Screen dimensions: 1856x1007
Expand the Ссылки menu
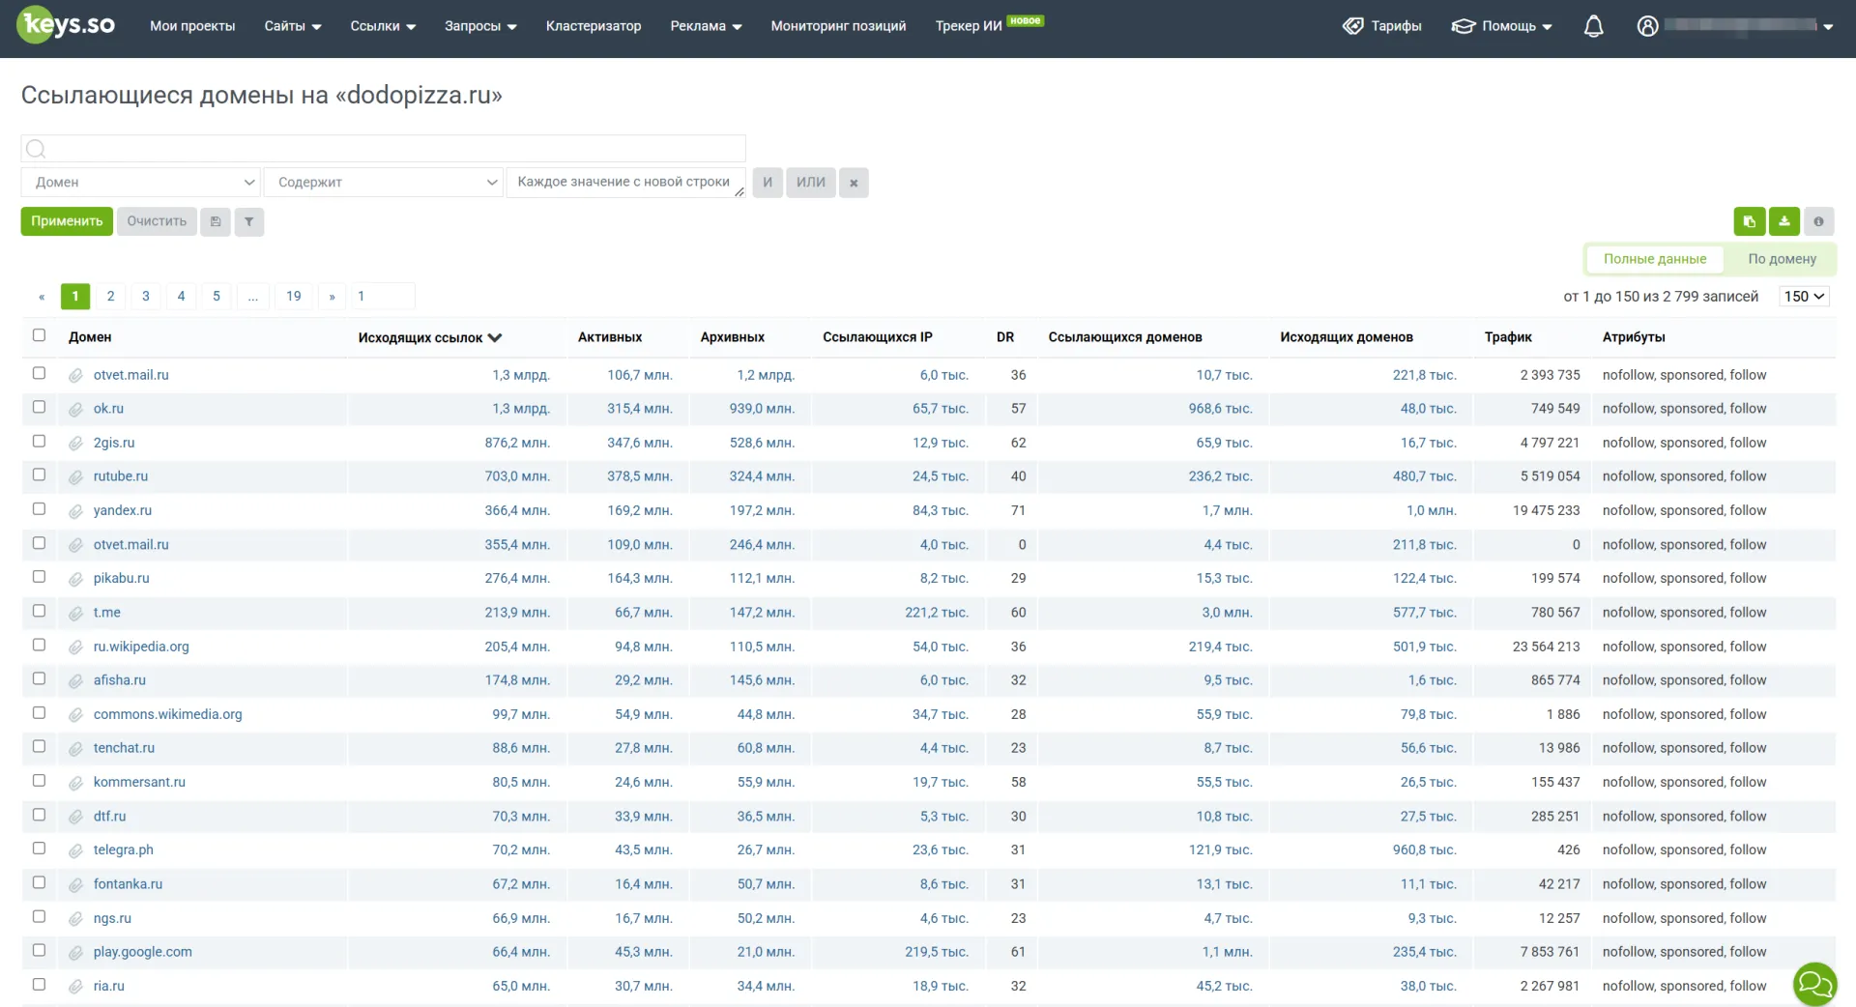pos(383,26)
